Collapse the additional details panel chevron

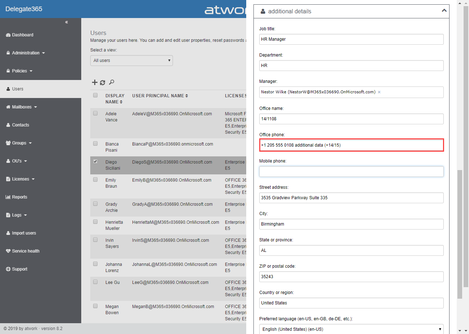click(444, 11)
